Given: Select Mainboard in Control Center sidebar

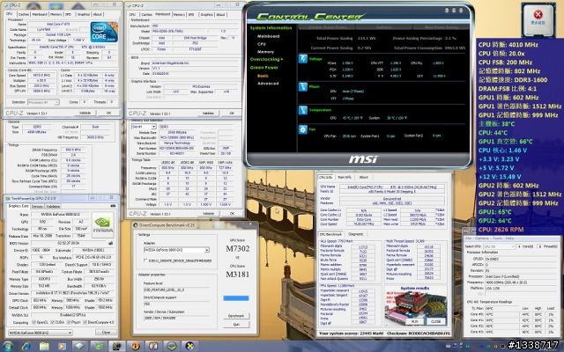Looking at the screenshot, I should (x=268, y=36).
